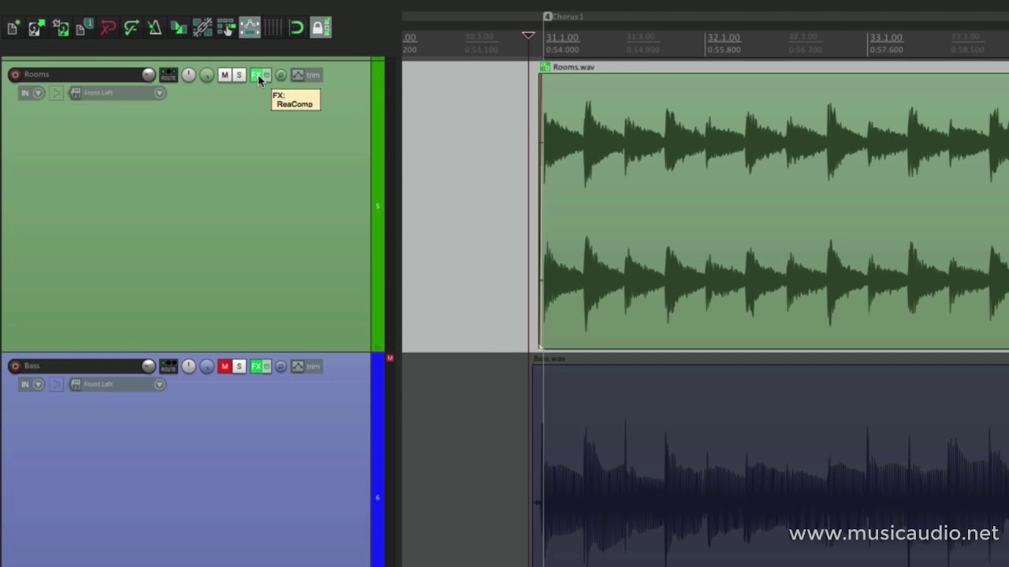Bypass FX on the Rooms track

point(267,75)
